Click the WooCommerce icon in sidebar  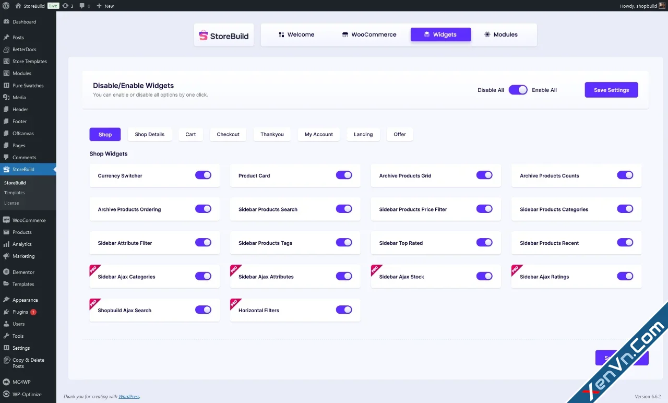(6, 220)
